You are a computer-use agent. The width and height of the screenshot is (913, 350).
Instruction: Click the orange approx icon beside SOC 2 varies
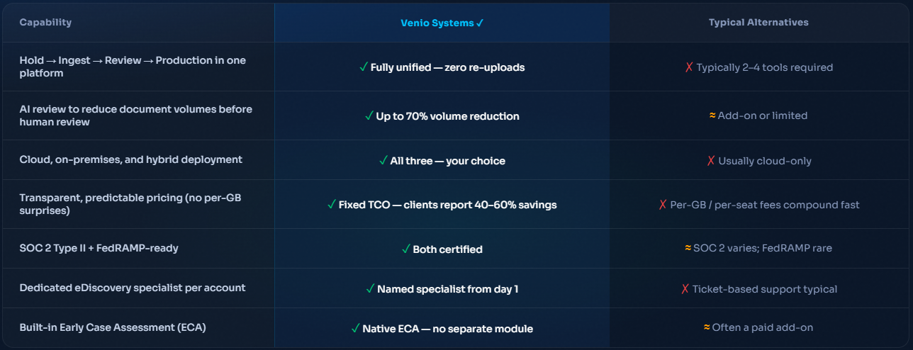click(x=688, y=248)
